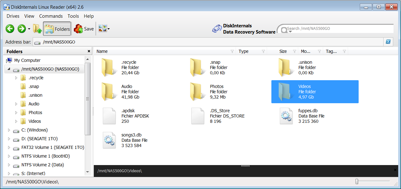Image resolution: width=401 pixels, height=189 pixels.
Task: Sort files by the Type column
Action: pos(244,51)
